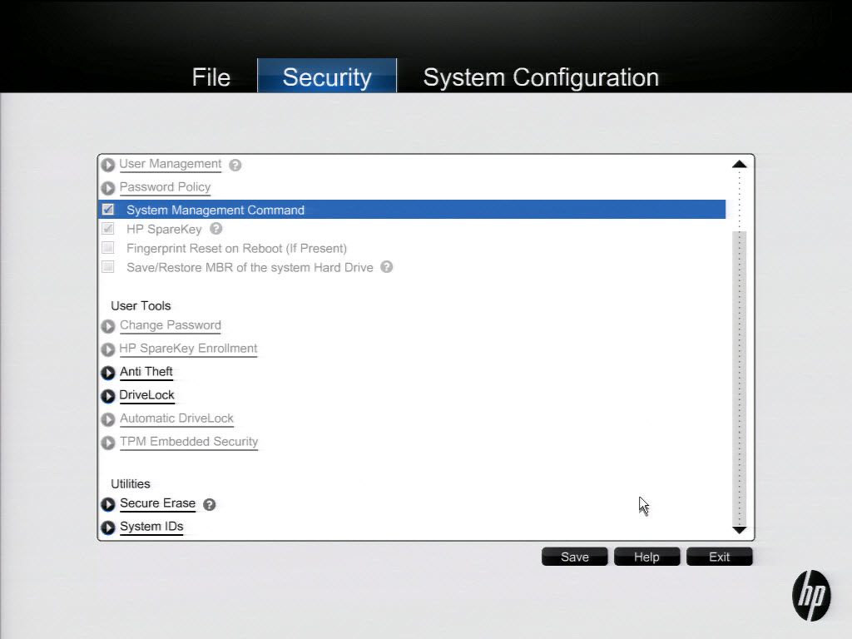This screenshot has width=852, height=639.
Task: Click the arrow icon beside Secure Erase
Action: click(107, 504)
